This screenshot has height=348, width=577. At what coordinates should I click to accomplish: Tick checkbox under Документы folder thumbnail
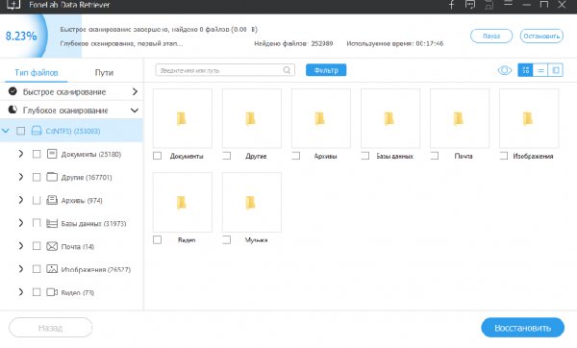click(157, 156)
